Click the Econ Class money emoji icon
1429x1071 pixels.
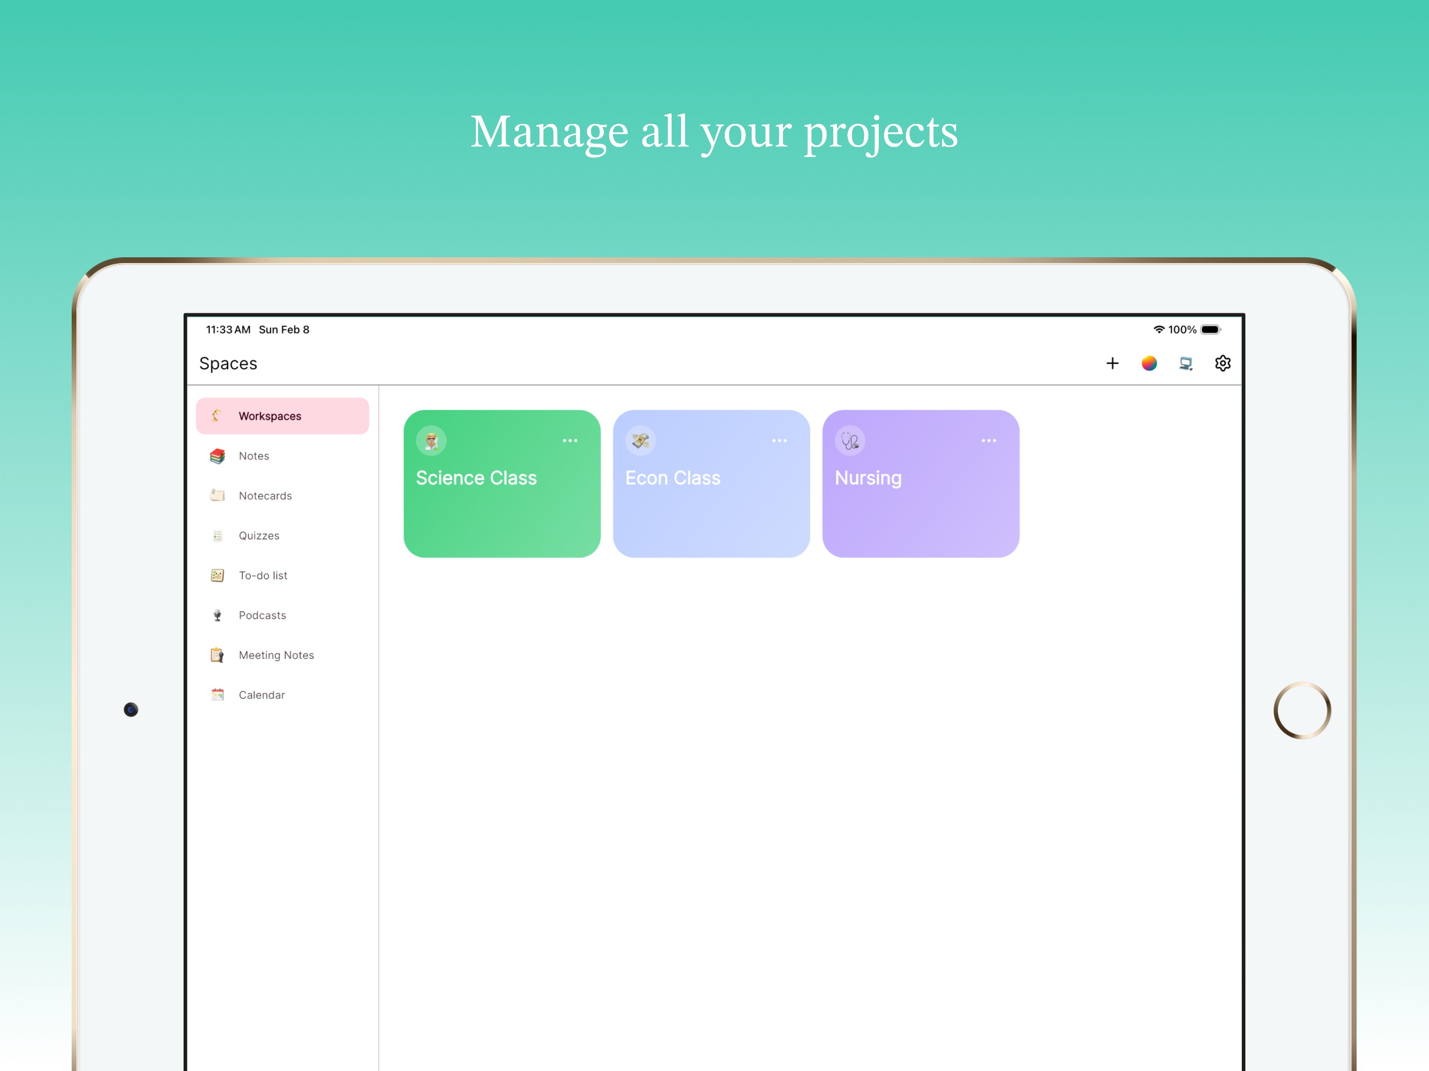[x=641, y=441]
